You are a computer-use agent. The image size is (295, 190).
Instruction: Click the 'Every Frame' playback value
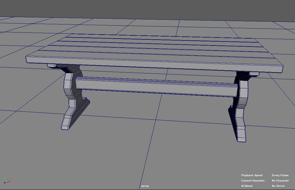click(280, 175)
